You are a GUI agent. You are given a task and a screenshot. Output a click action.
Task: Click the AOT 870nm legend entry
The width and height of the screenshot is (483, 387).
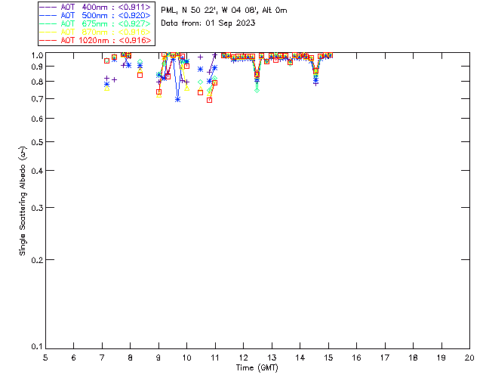click(95, 32)
